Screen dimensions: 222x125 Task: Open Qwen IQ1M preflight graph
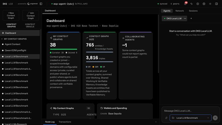point(20,50)
